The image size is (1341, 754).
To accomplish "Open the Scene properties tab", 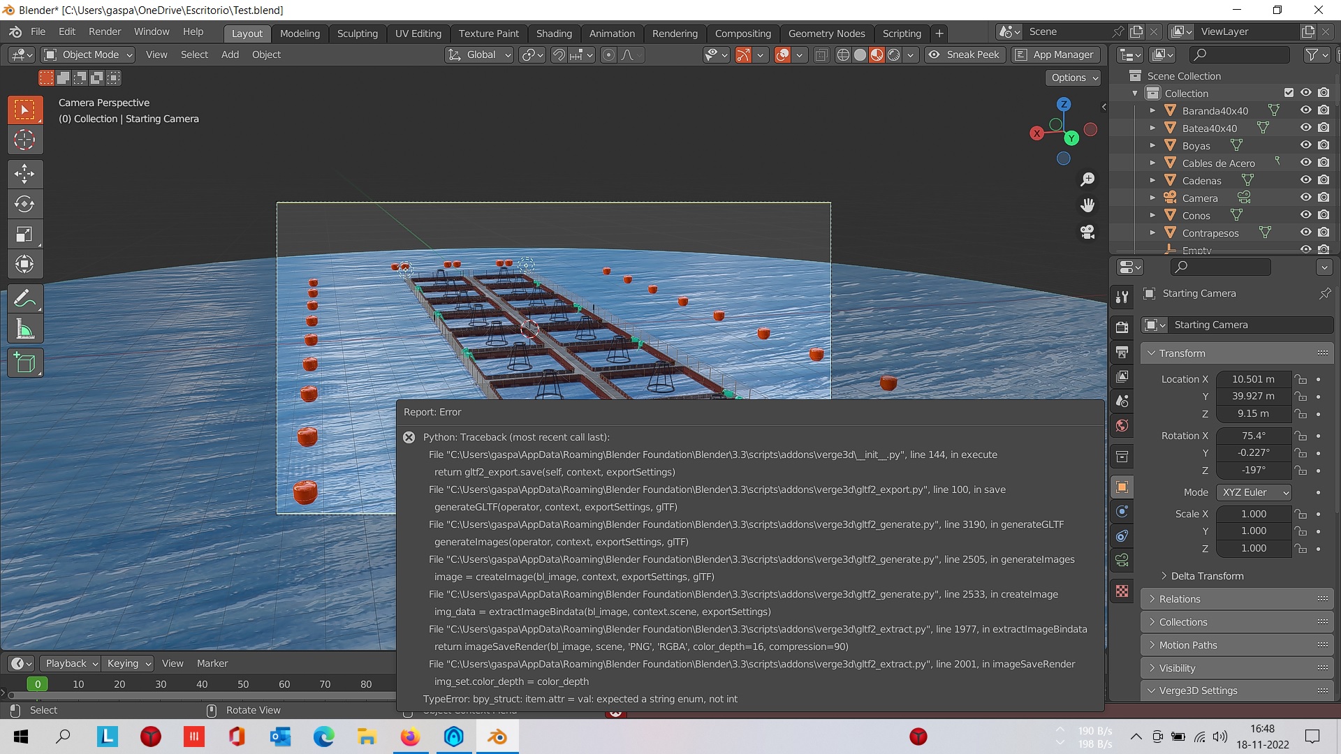I will pos(1122,401).
